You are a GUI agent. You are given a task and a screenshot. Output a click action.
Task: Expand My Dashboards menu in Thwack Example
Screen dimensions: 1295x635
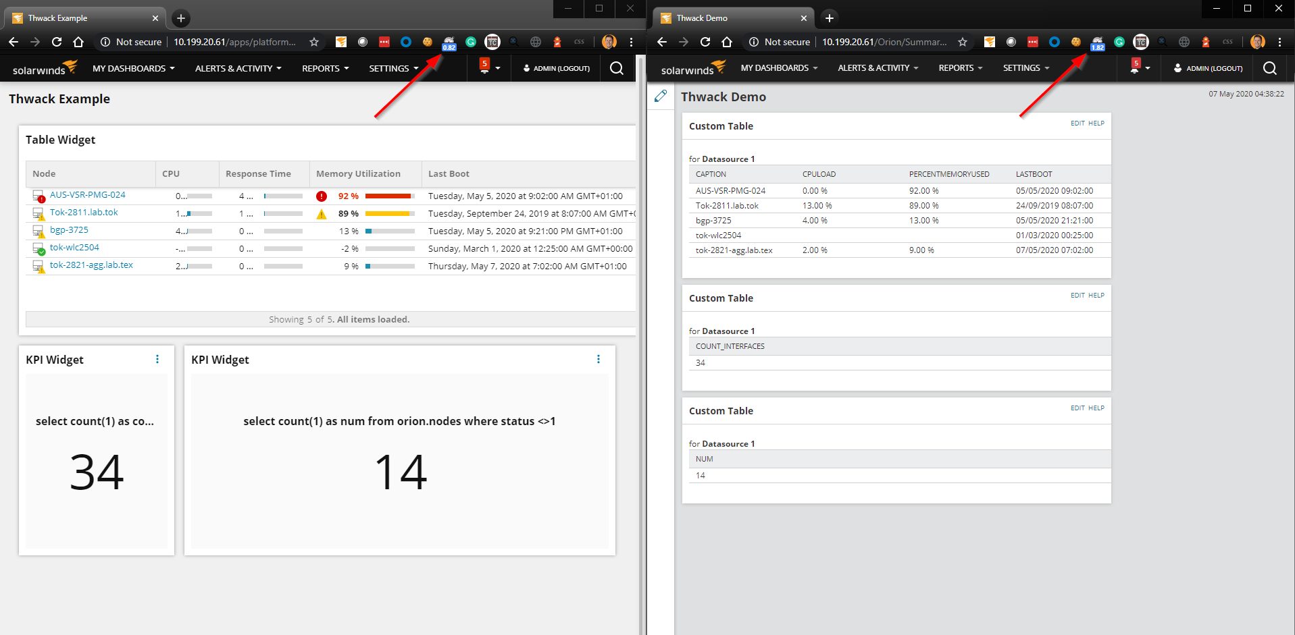click(x=134, y=68)
